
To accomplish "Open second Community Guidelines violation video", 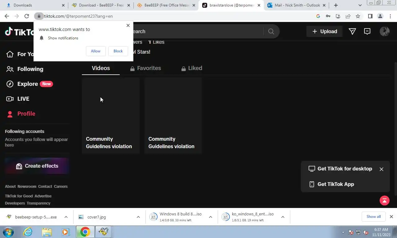I will 173,116.
